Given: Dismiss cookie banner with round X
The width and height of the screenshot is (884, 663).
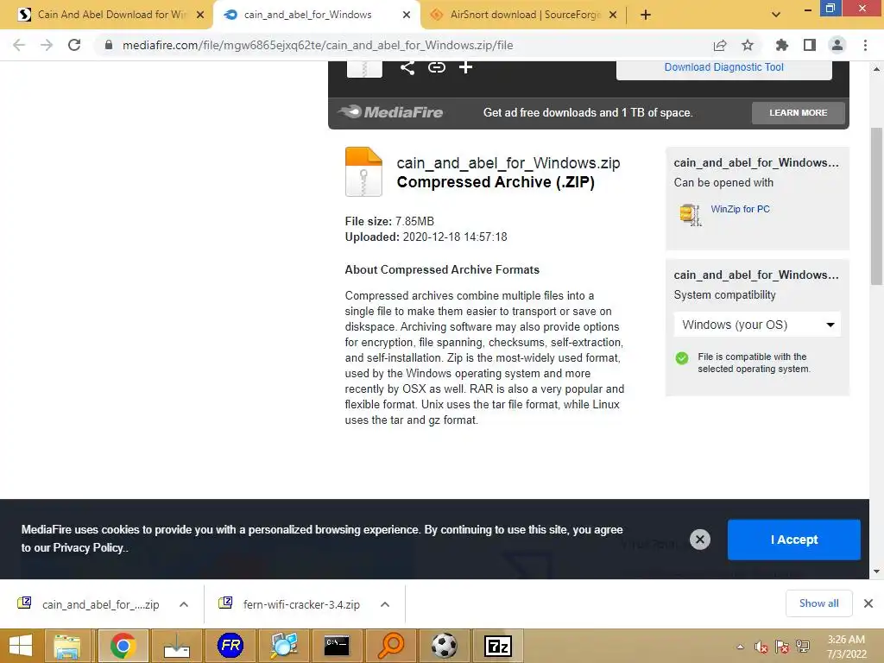Looking at the screenshot, I should 699,540.
